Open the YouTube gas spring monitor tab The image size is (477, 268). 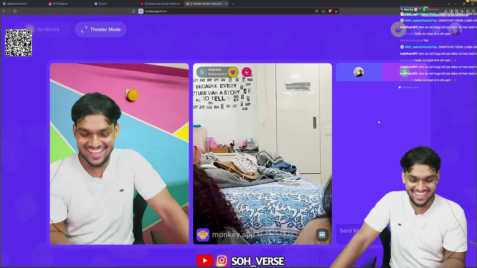tap(160, 4)
